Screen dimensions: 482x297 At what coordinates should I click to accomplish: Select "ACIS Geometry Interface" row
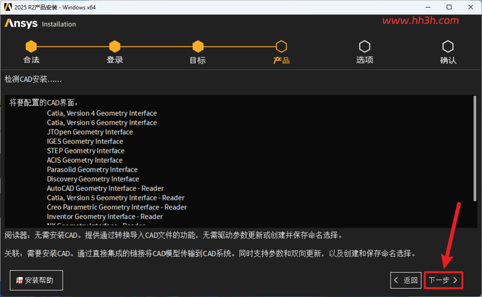coord(85,160)
